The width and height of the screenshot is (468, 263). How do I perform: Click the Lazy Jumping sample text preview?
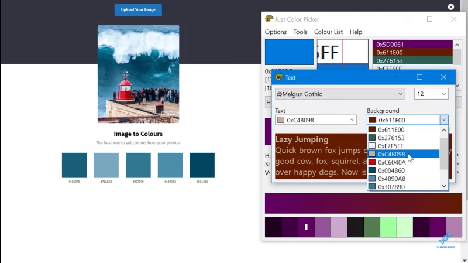[321, 156]
